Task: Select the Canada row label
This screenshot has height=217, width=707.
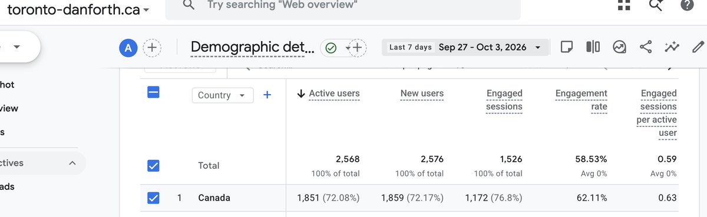Action: tap(214, 198)
